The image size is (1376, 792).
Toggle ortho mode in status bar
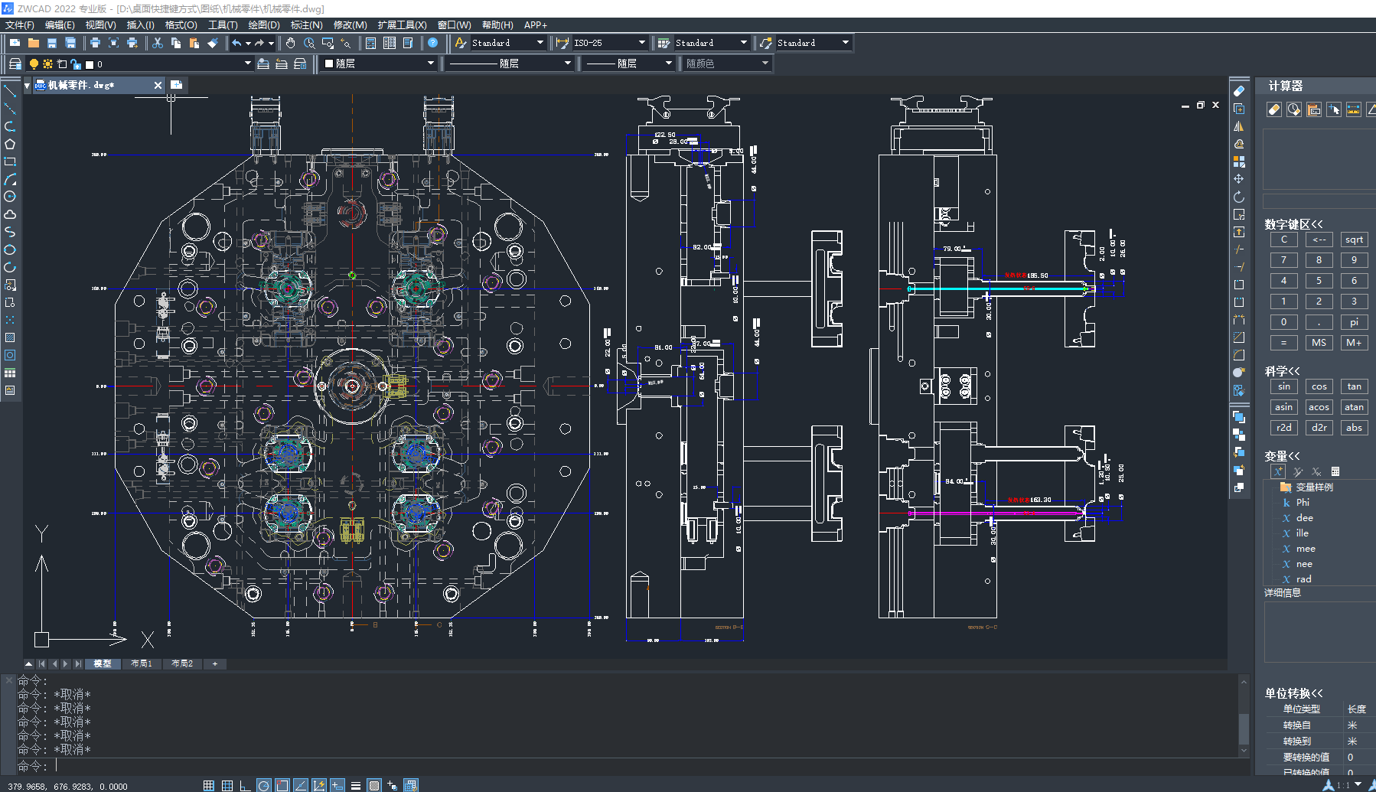tap(245, 785)
